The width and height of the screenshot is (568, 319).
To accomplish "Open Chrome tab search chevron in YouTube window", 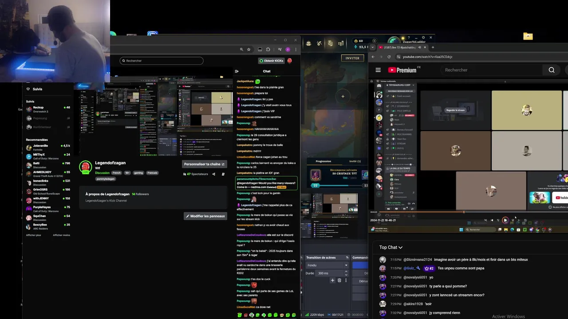I will [x=373, y=47].
